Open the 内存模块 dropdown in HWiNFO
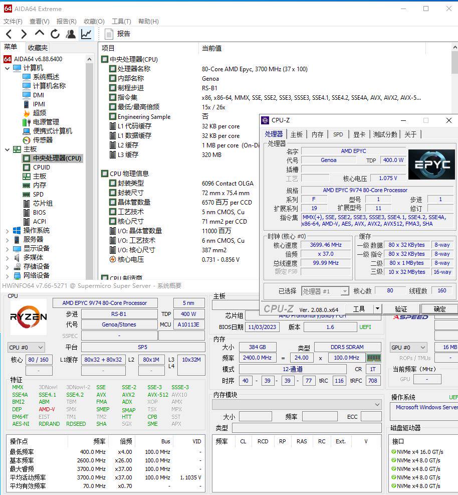This screenshot has height=495, width=458. (x=297, y=405)
